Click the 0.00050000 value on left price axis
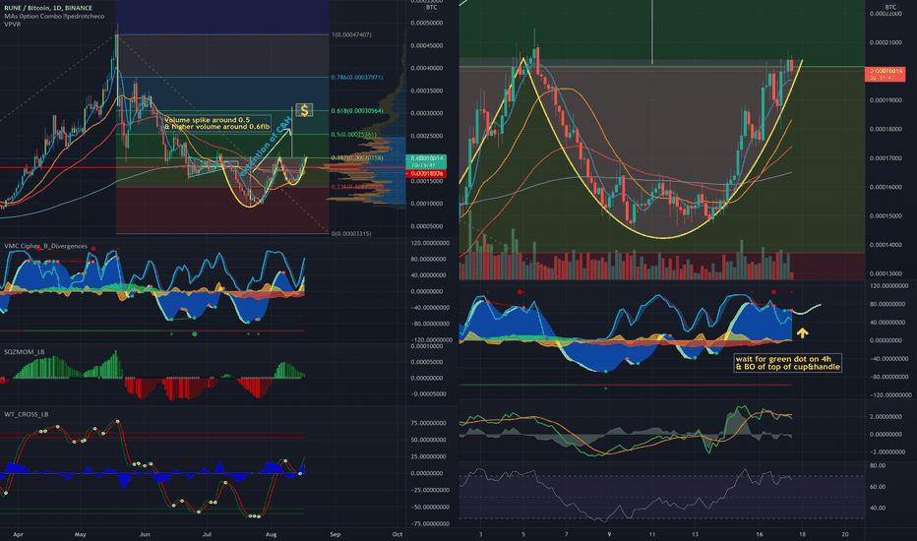 [x=427, y=24]
